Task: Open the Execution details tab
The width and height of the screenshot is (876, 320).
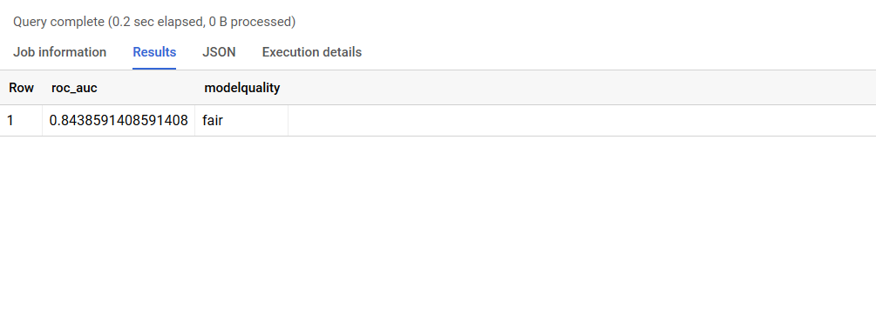Action: point(312,52)
